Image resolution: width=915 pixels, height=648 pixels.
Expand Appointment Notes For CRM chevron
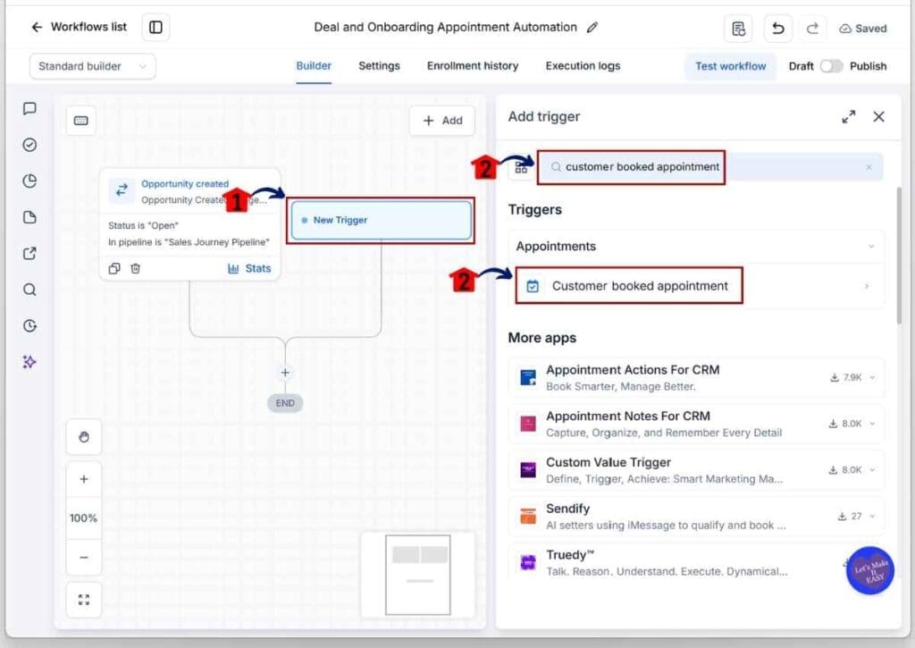pyautogui.click(x=872, y=424)
